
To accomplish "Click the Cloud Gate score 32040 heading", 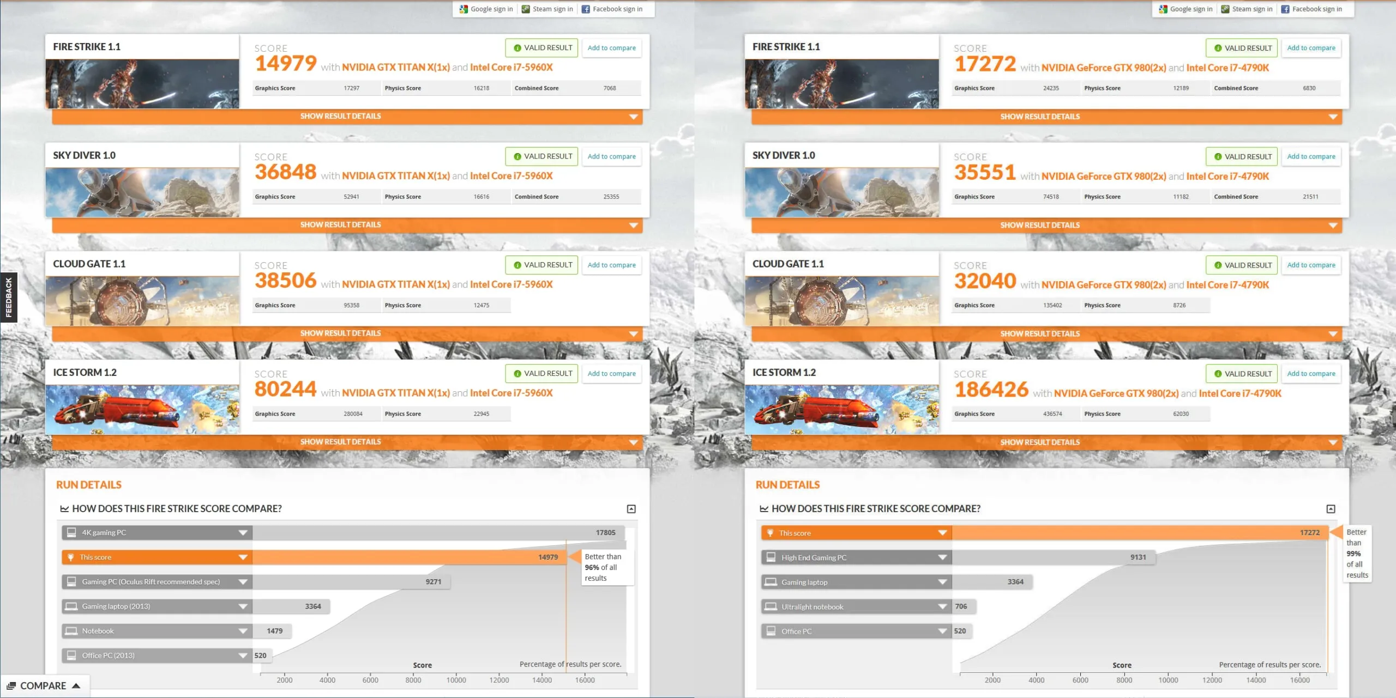I will tap(985, 281).
